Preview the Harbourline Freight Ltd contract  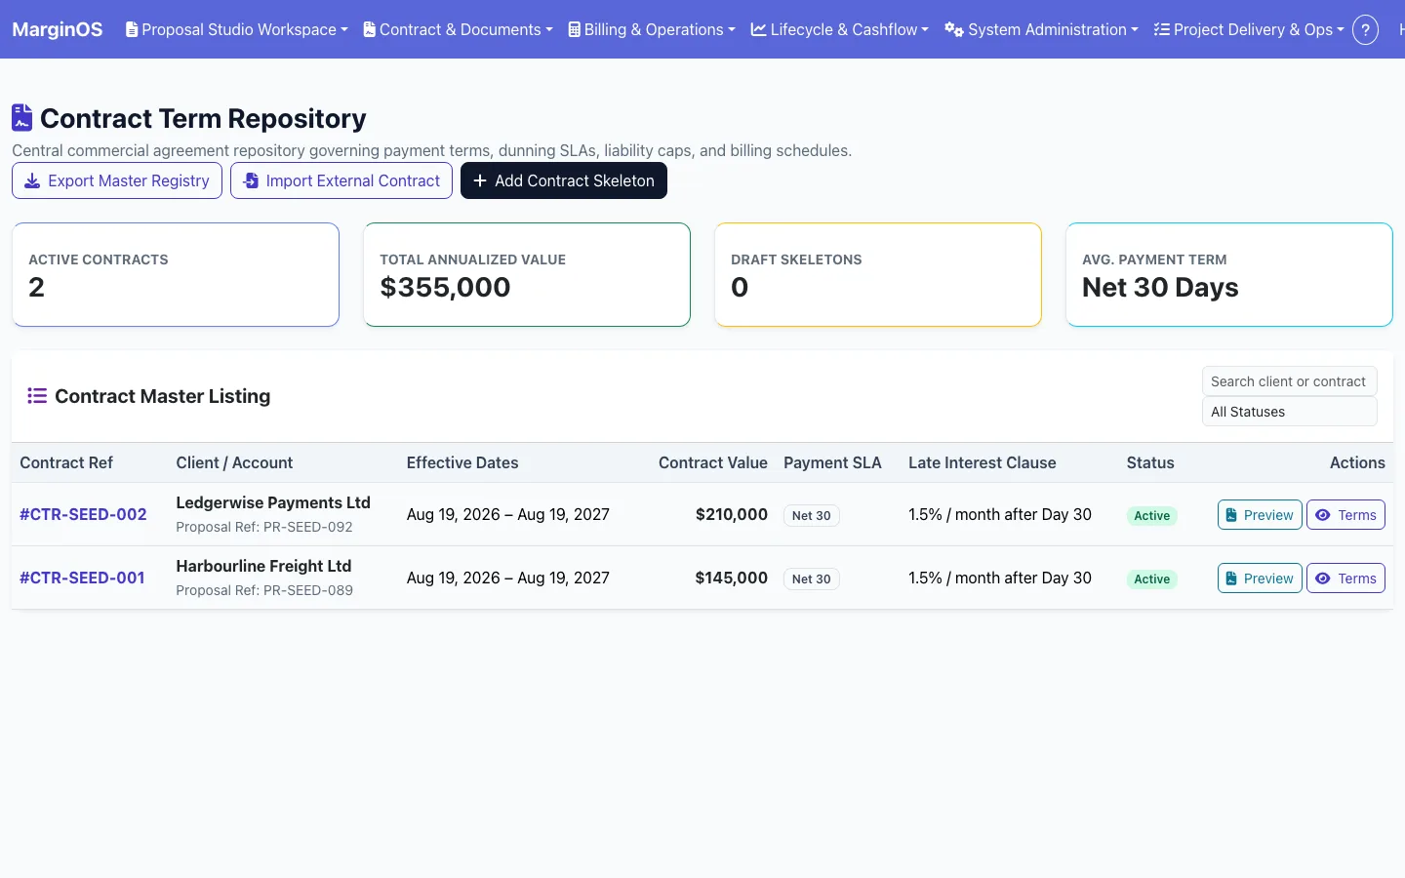[x=1260, y=579]
